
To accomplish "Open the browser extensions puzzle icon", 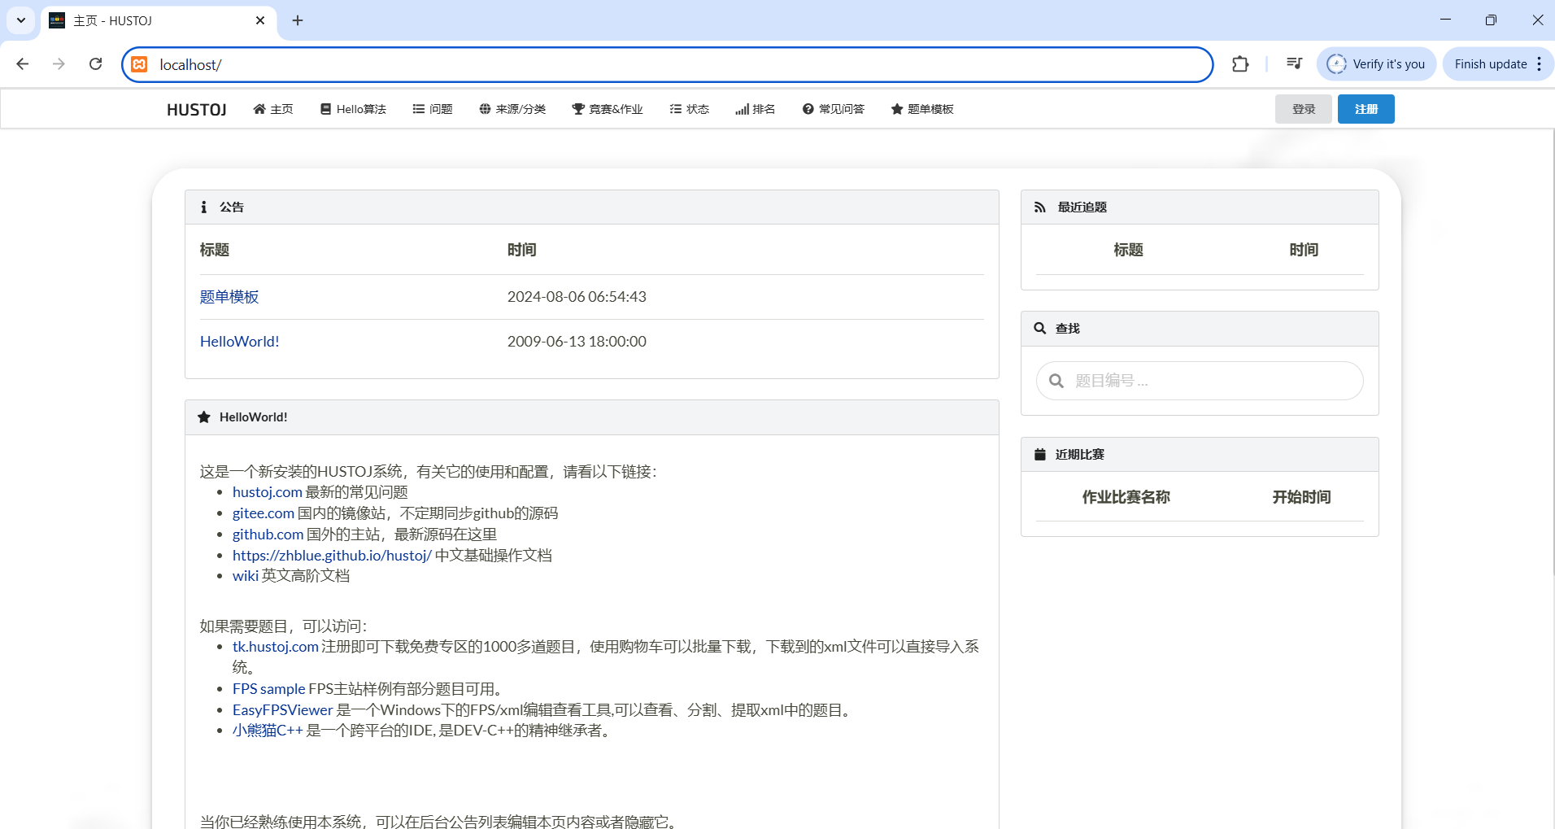I will pyautogui.click(x=1239, y=64).
